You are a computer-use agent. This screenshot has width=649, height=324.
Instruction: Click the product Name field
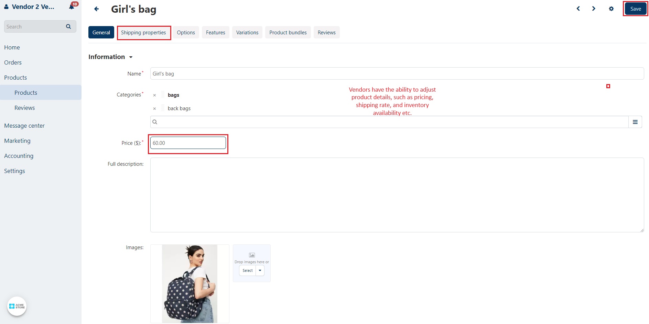(397, 73)
